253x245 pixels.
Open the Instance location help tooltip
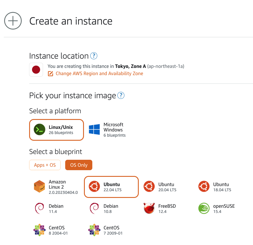pyautogui.click(x=93, y=55)
